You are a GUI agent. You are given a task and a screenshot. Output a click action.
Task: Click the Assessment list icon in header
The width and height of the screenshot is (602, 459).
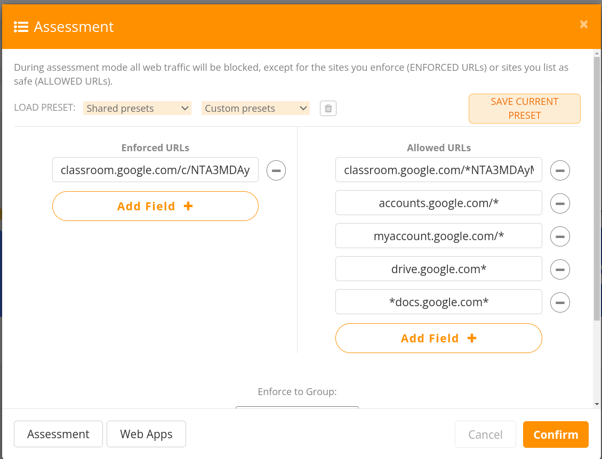click(x=21, y=27)
